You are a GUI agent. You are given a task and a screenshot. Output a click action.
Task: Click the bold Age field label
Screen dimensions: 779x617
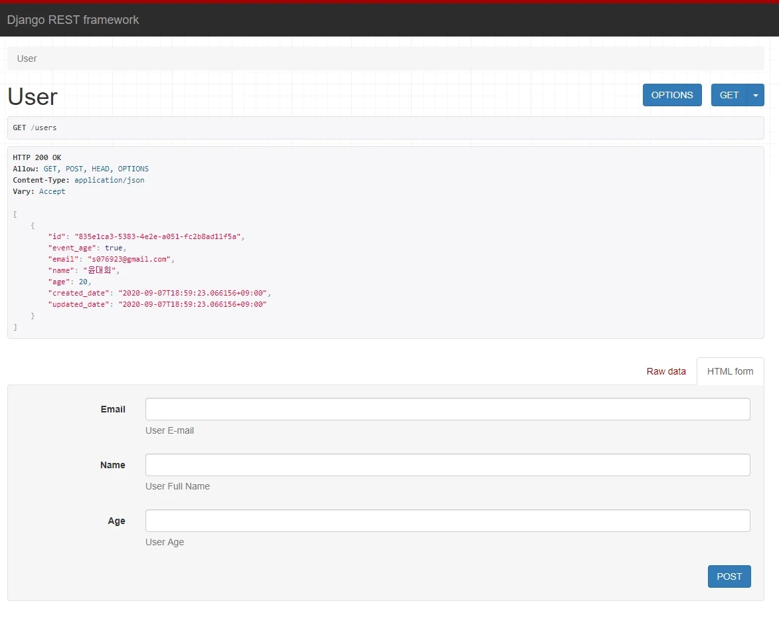click(116, 521)
